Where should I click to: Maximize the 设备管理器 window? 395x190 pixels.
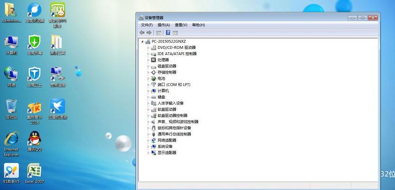pyautogui.click(x=362, y=18)
